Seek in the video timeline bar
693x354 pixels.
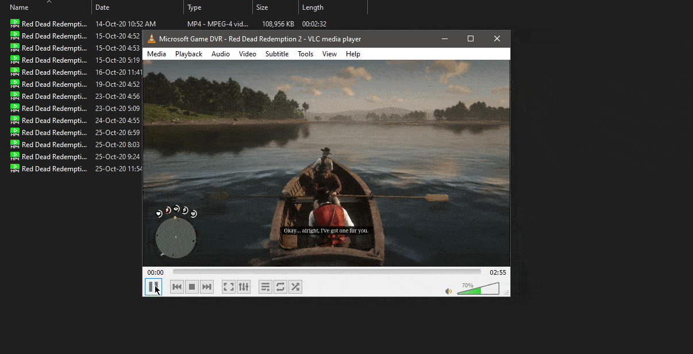tap(326, 272)
